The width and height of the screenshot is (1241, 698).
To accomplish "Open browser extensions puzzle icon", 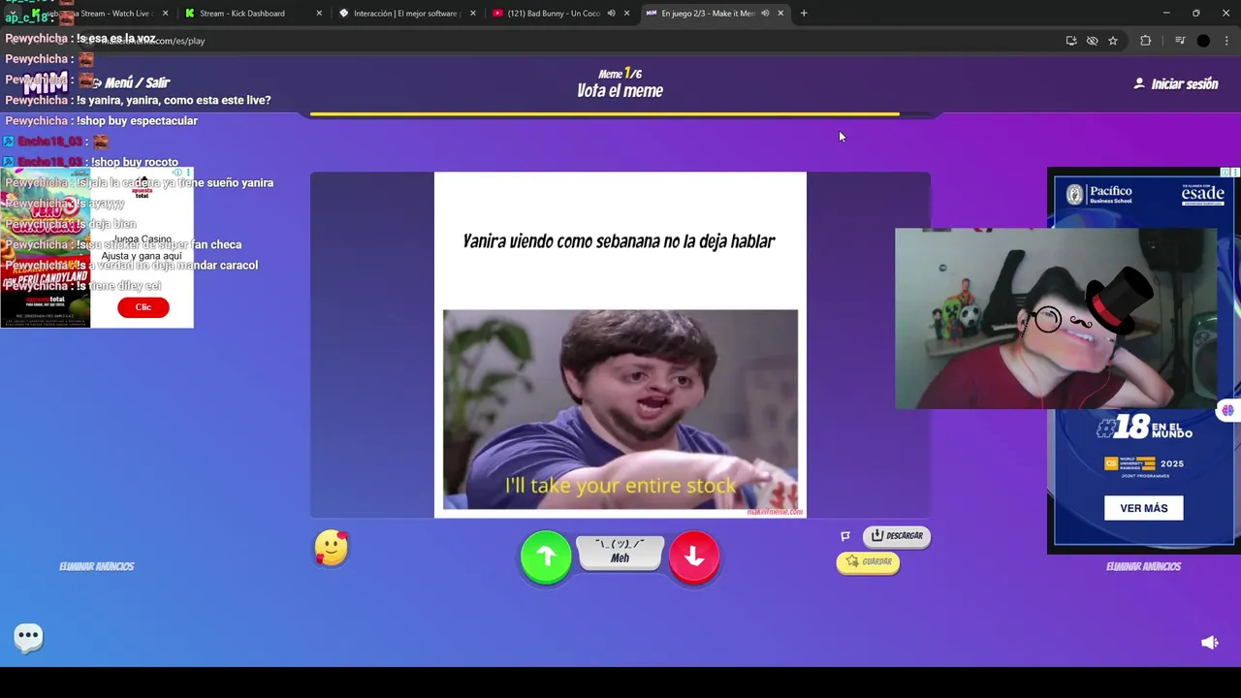I will (x=1146, y=41).
